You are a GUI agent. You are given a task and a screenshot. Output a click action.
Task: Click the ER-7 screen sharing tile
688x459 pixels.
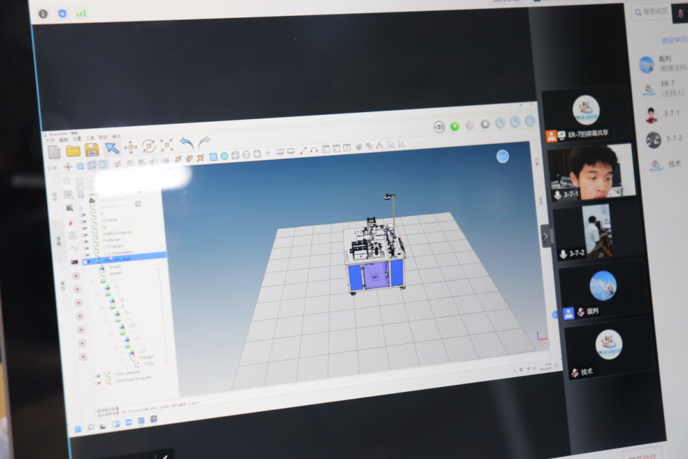[x=586, y=115]
